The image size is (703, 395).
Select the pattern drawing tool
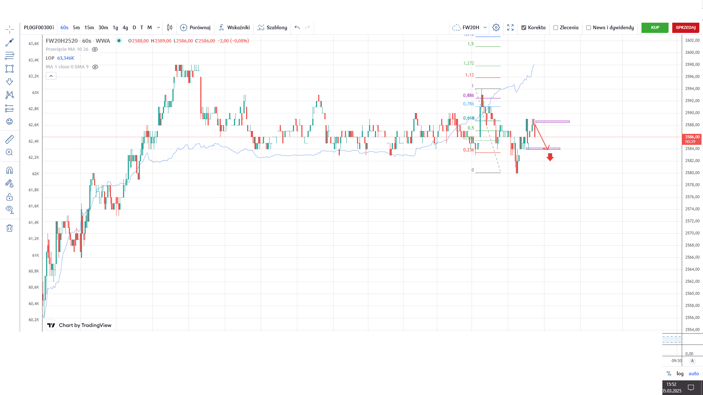(x=10, y=95)
